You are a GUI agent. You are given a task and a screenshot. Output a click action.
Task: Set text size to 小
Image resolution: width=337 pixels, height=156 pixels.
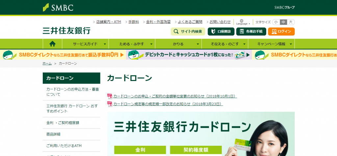(276, 22)
